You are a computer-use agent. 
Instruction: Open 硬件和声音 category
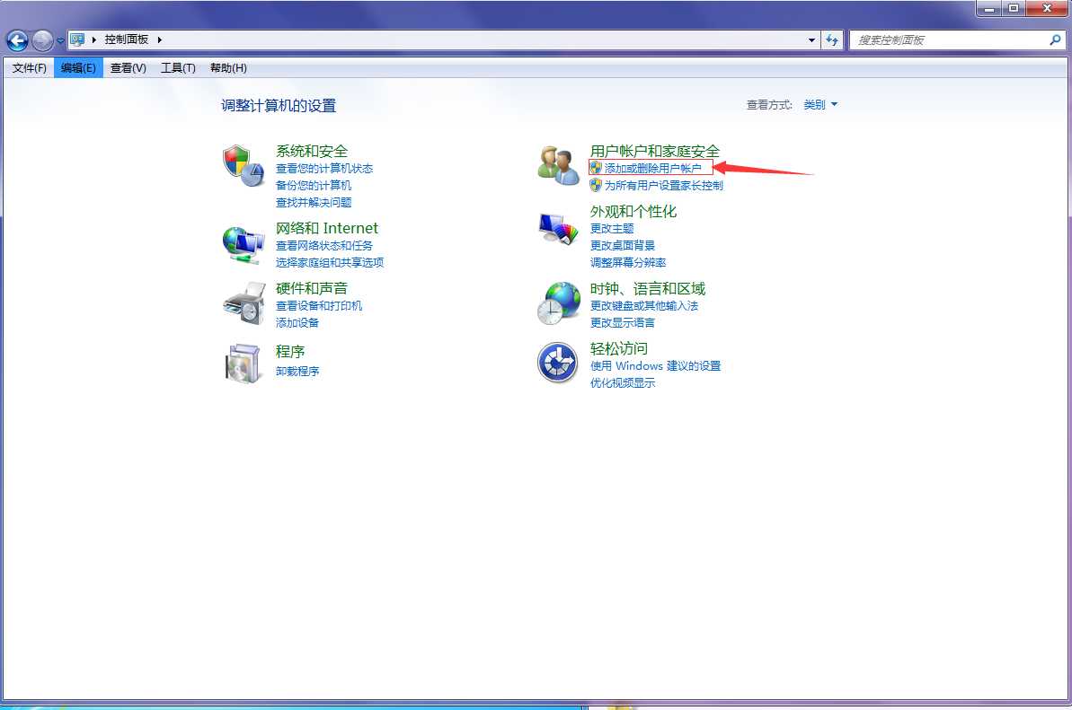[x=312, y=288]
